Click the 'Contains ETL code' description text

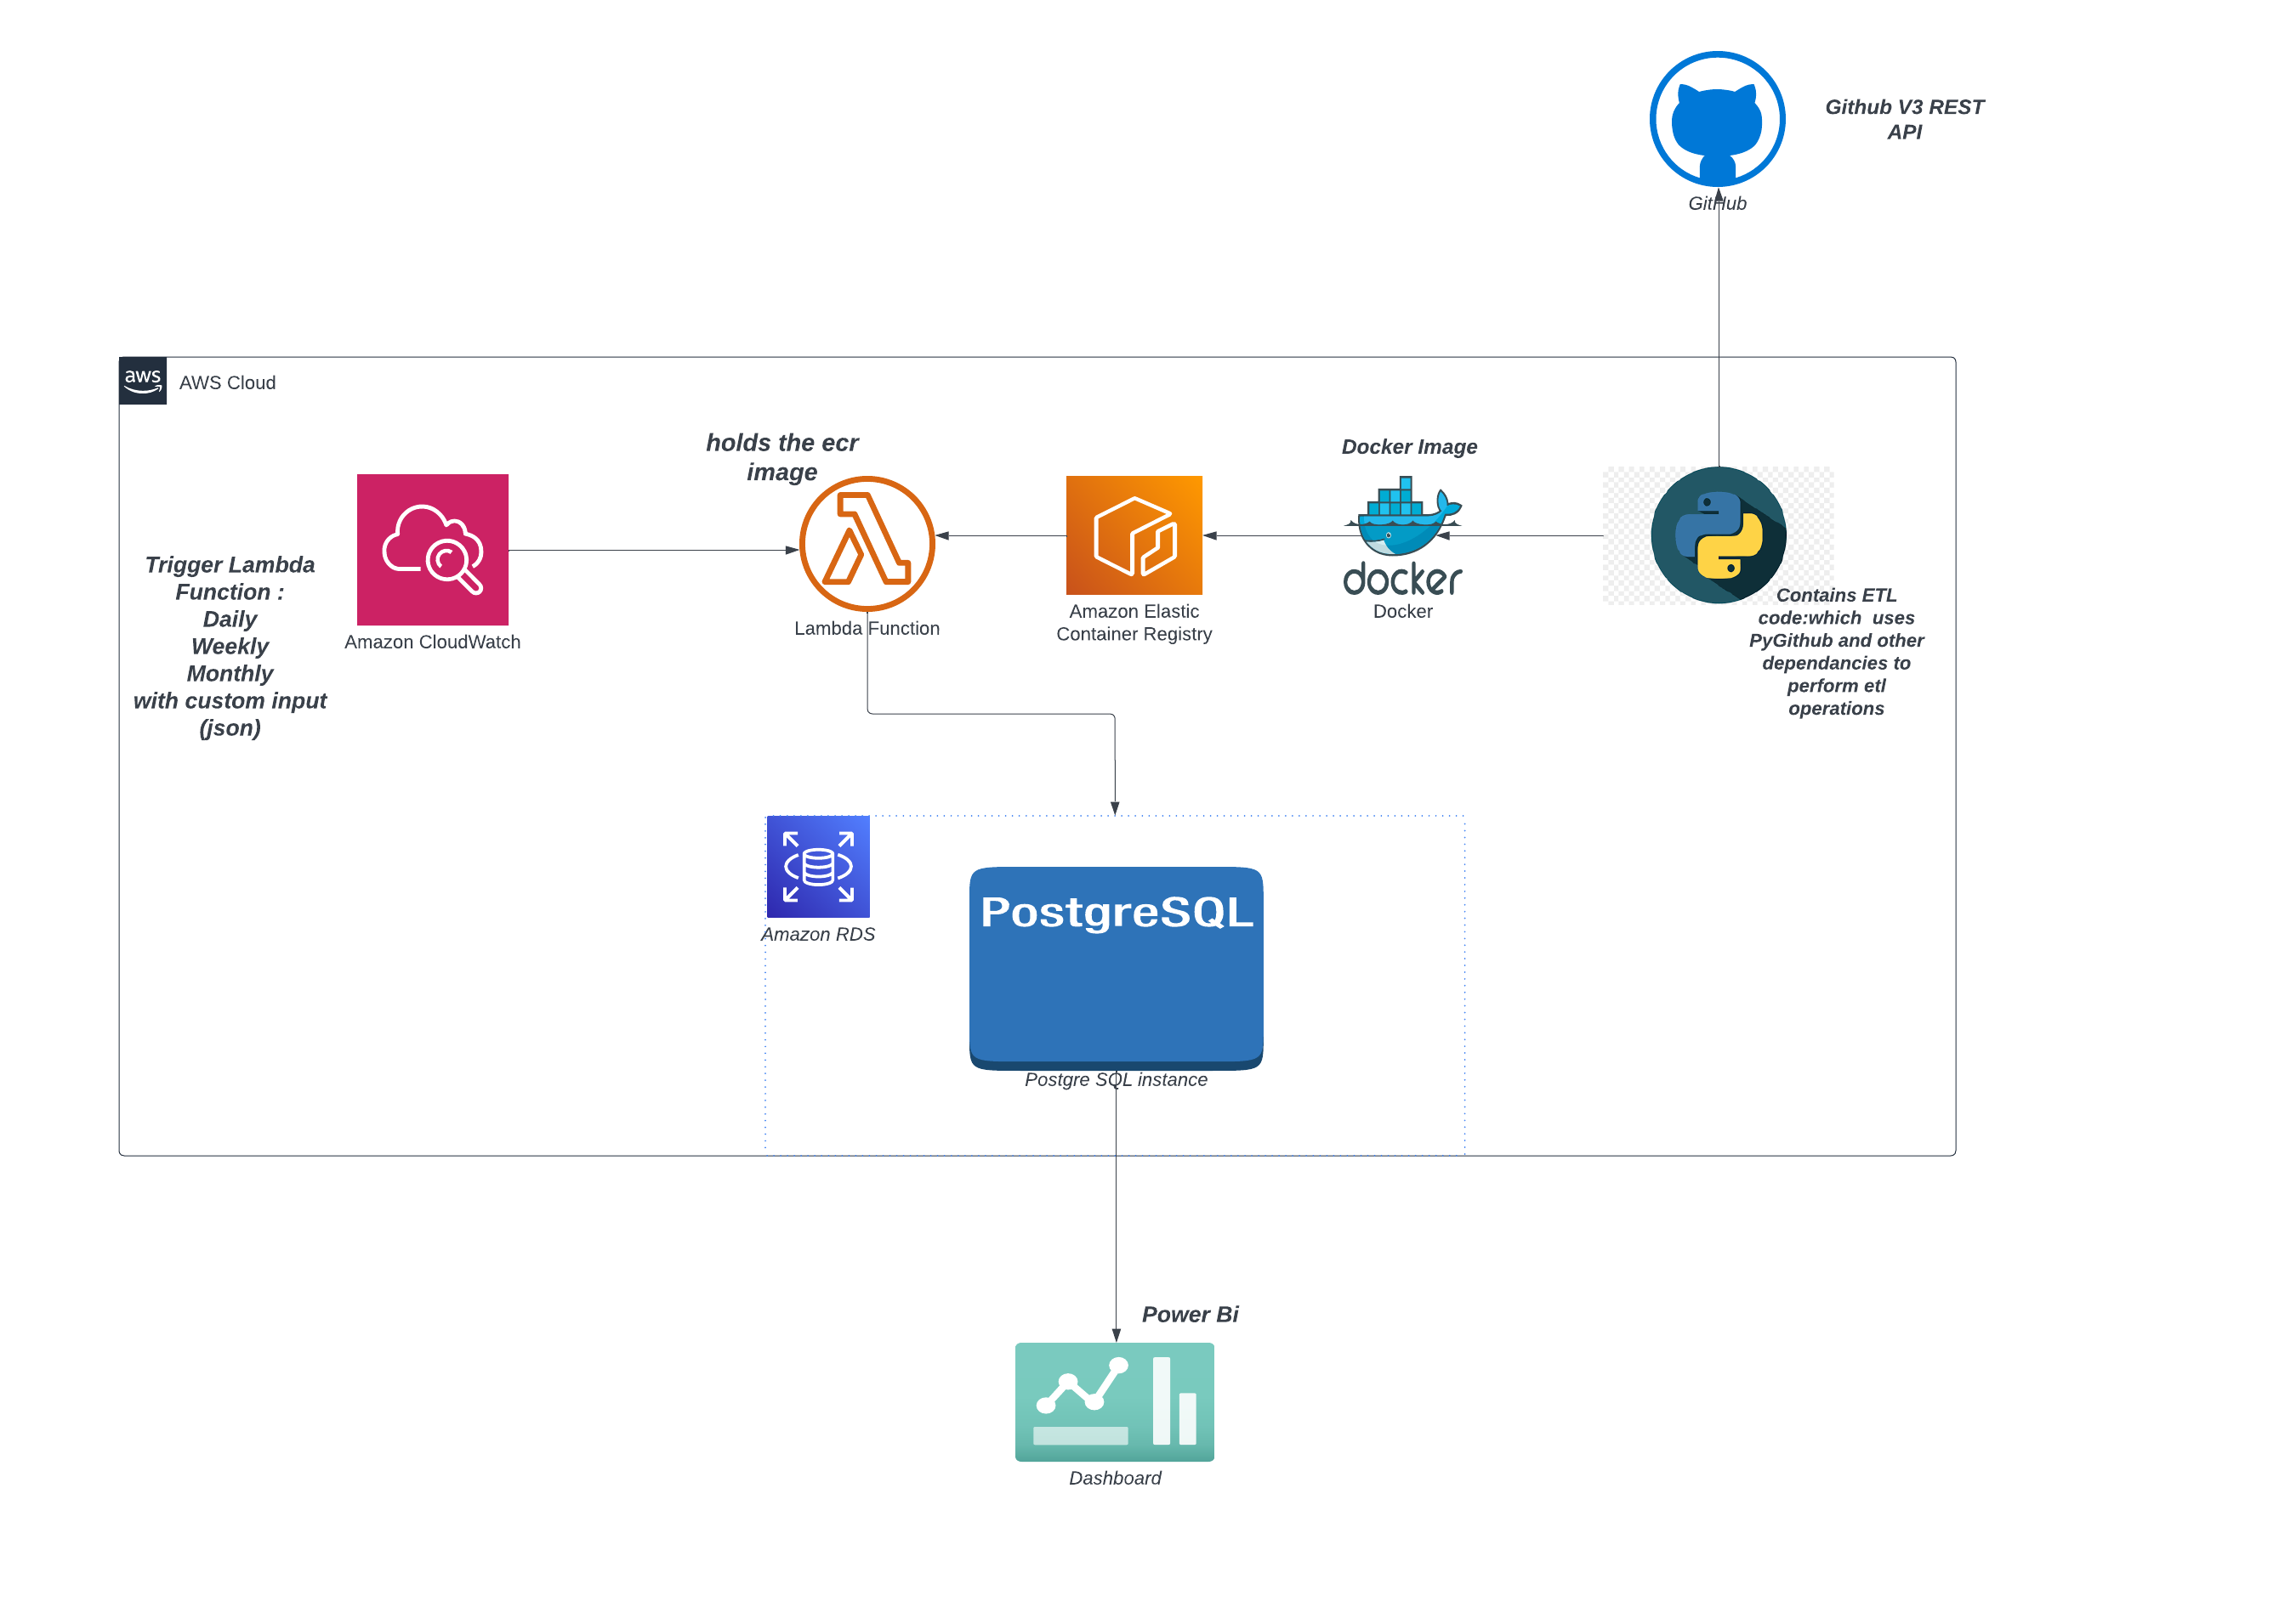click(x=1835, y=652)
